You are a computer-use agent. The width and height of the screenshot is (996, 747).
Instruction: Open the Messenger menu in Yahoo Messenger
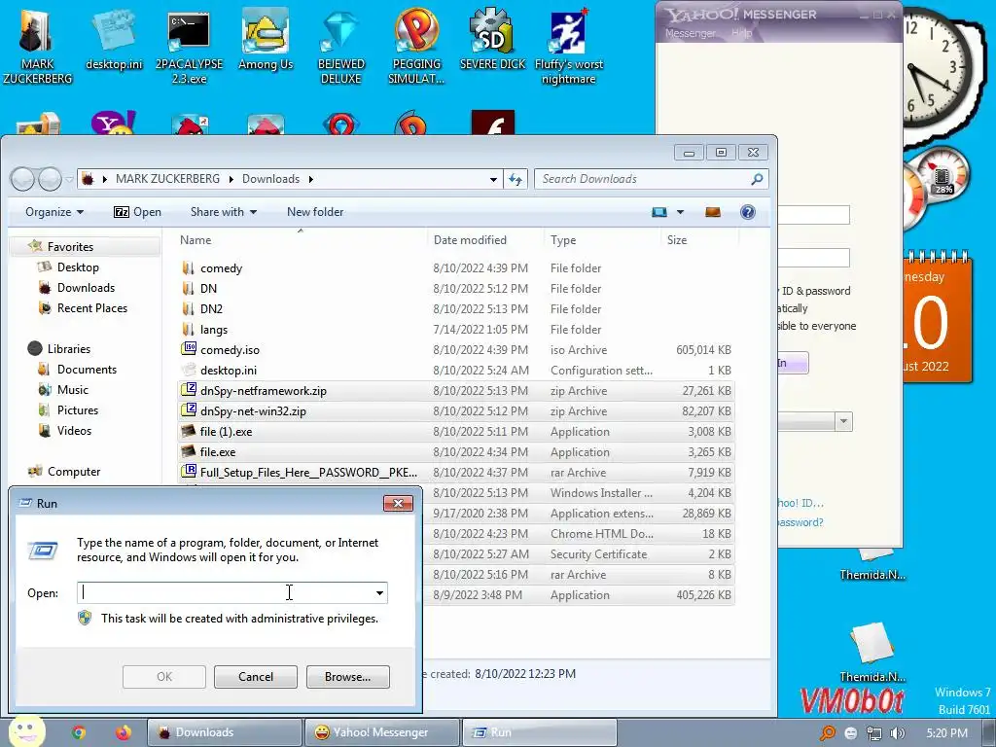click(690, 33)
